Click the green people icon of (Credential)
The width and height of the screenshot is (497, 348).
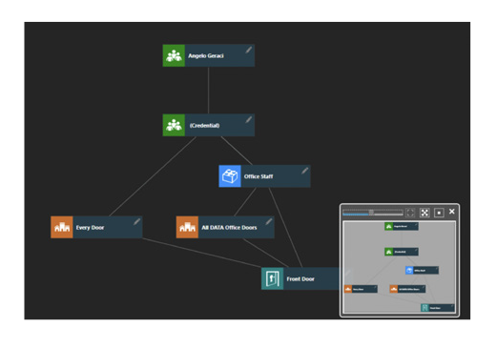tap(174, 125)
